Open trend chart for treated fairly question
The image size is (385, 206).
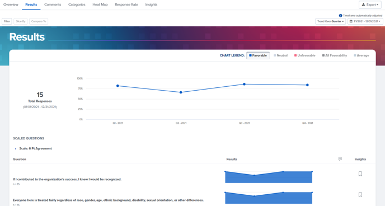pos(269,198)
